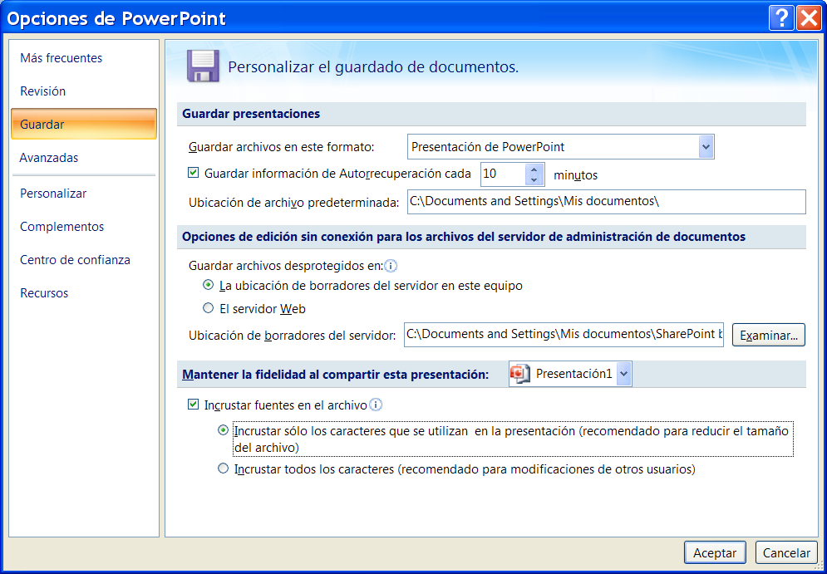Image resolution: width=827 pixels, height=574 pixels.
Task: Open the file format dropdown arrow
Action: 706,146
